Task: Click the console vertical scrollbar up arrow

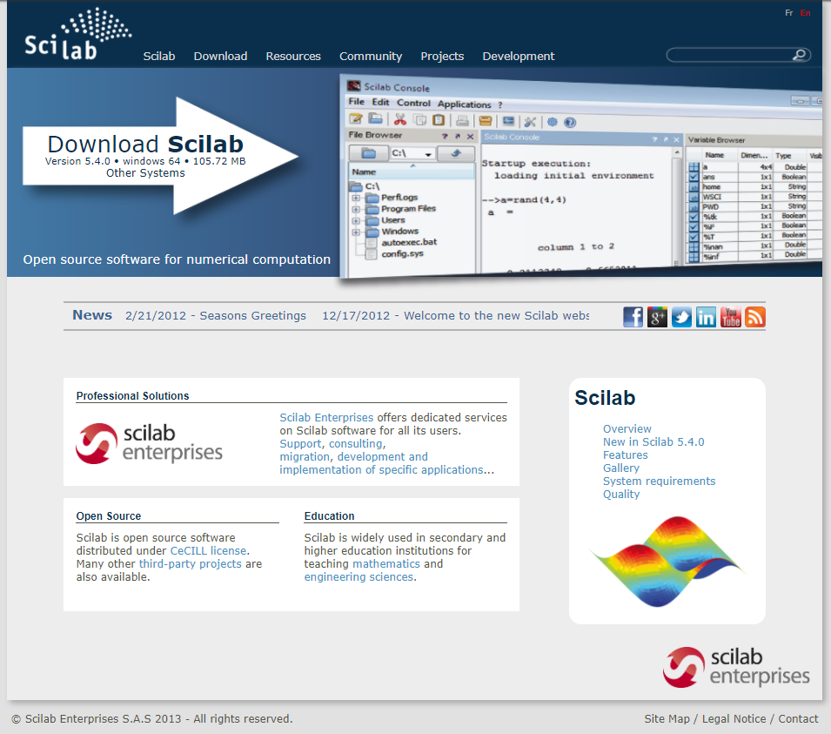Action: tap(677, 152)
